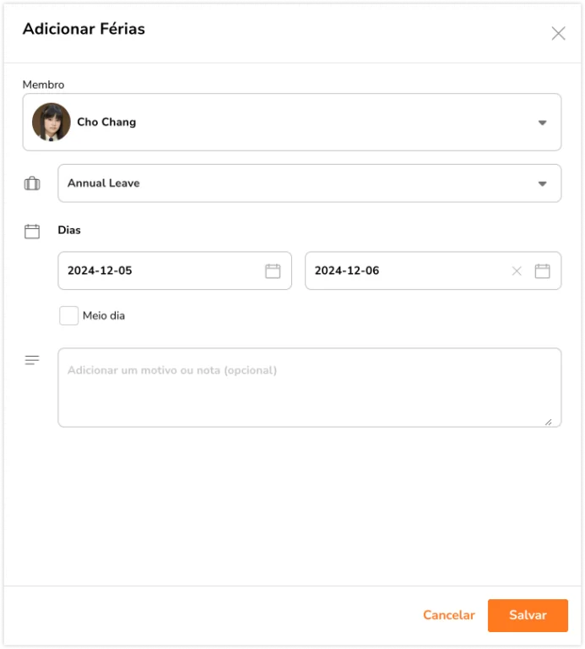Click the Meio dia label
The height and width of the screenshot is (649, 585).
tap(104, 316)
